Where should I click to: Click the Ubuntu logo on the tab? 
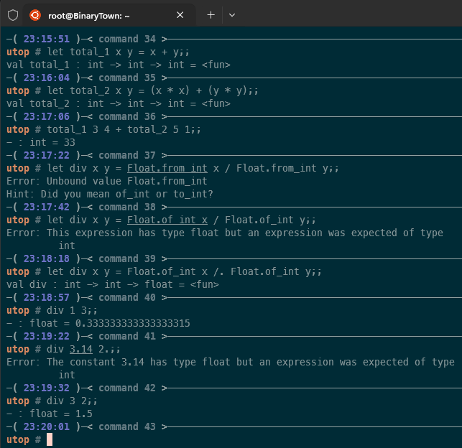(35, 14)
